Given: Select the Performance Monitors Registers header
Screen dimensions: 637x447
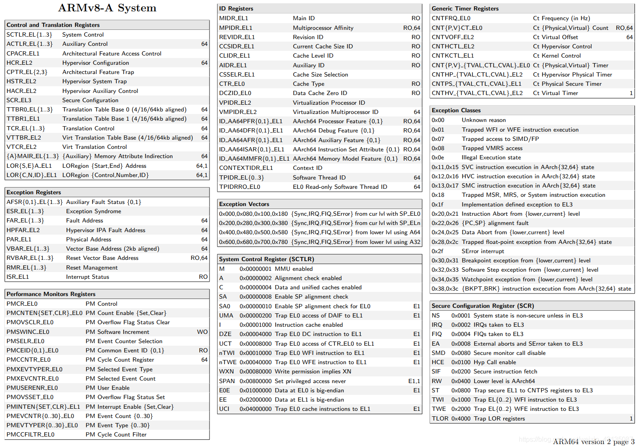Looking at the screenshot, I should [51, 294].
